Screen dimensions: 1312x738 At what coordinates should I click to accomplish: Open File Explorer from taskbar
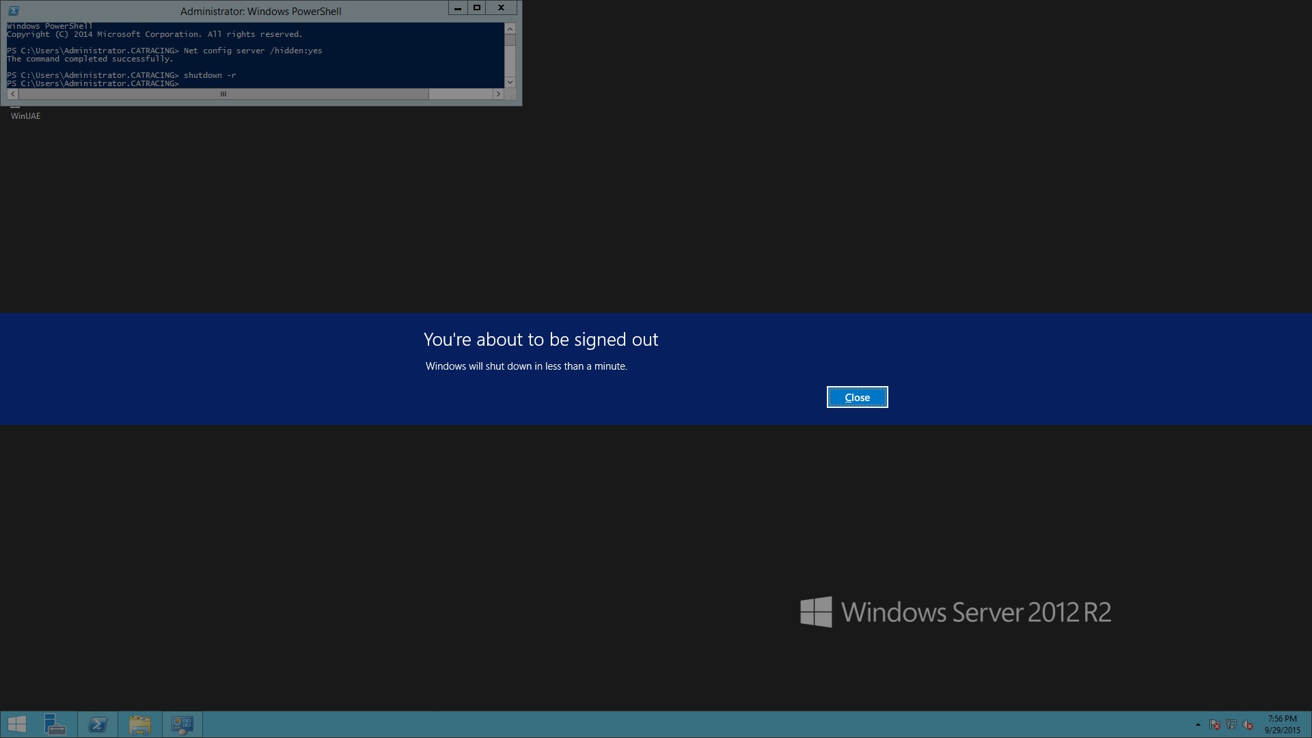140,724
